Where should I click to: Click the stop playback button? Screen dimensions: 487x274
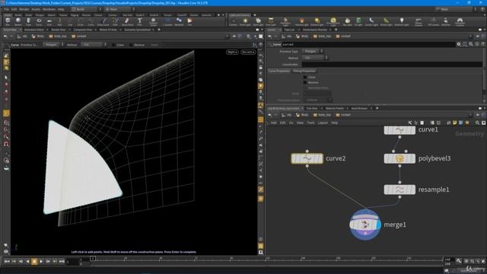[34, 262]
